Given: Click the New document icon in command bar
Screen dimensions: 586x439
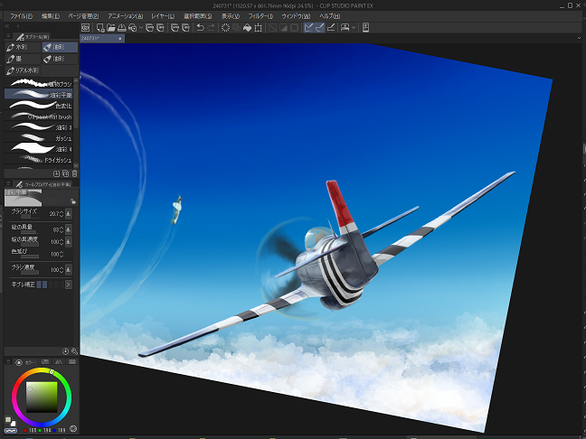Looking at the screenshot, I should pyautogui.click(x=99, y=27).
